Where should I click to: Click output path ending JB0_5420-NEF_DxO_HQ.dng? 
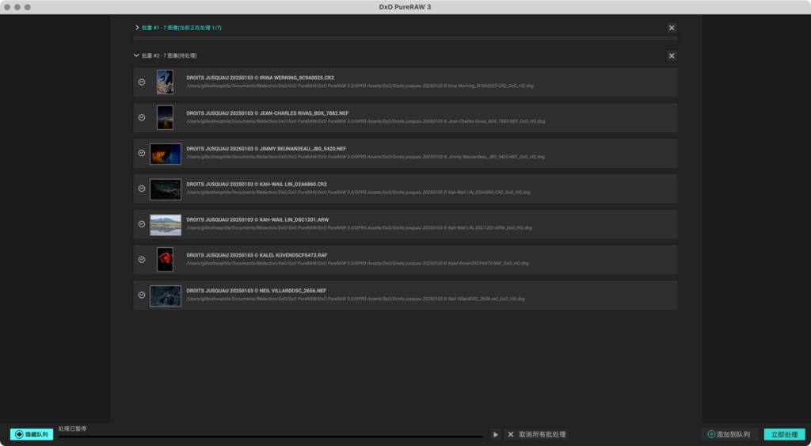point(366,157)
